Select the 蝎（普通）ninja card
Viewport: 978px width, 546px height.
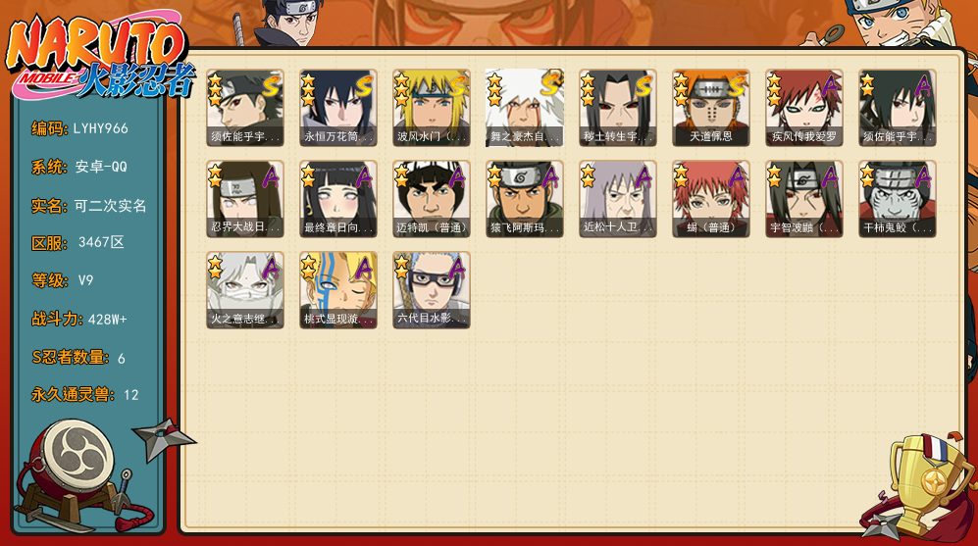[x=711, y=199]
